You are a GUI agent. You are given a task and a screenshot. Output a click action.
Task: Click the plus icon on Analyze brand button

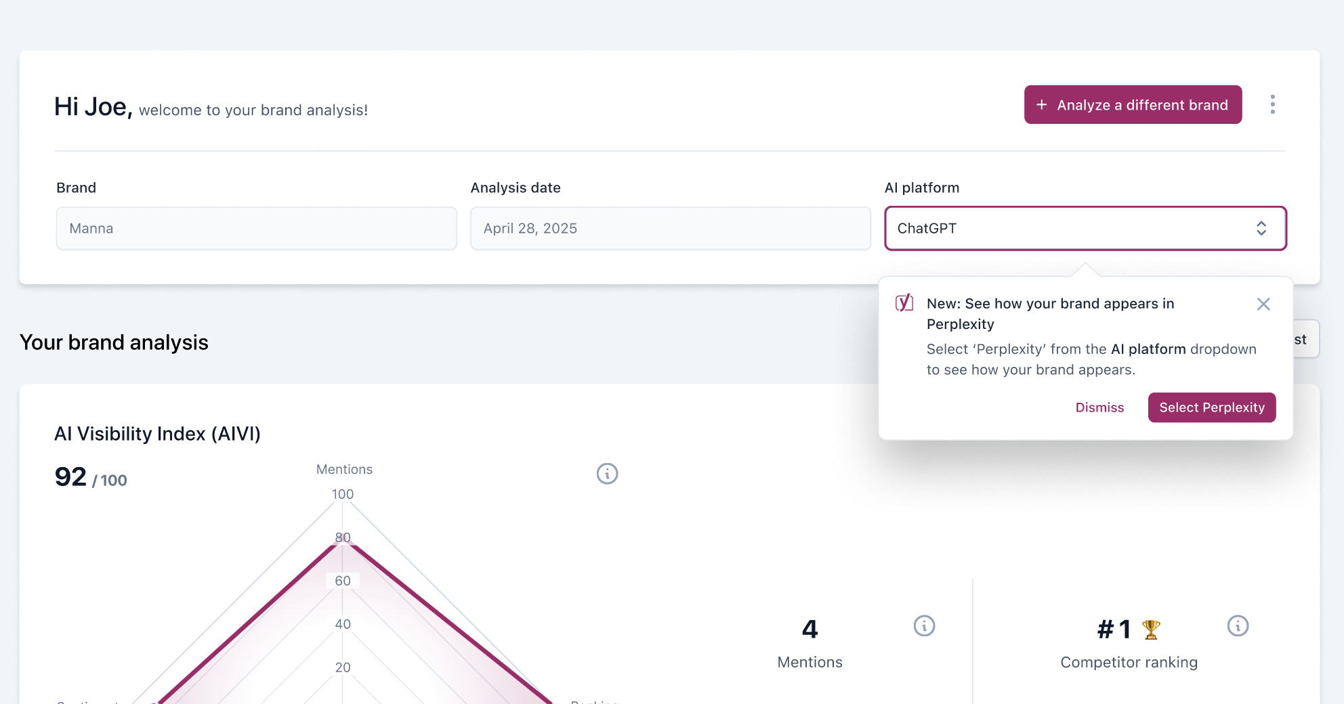point(1041,105)
